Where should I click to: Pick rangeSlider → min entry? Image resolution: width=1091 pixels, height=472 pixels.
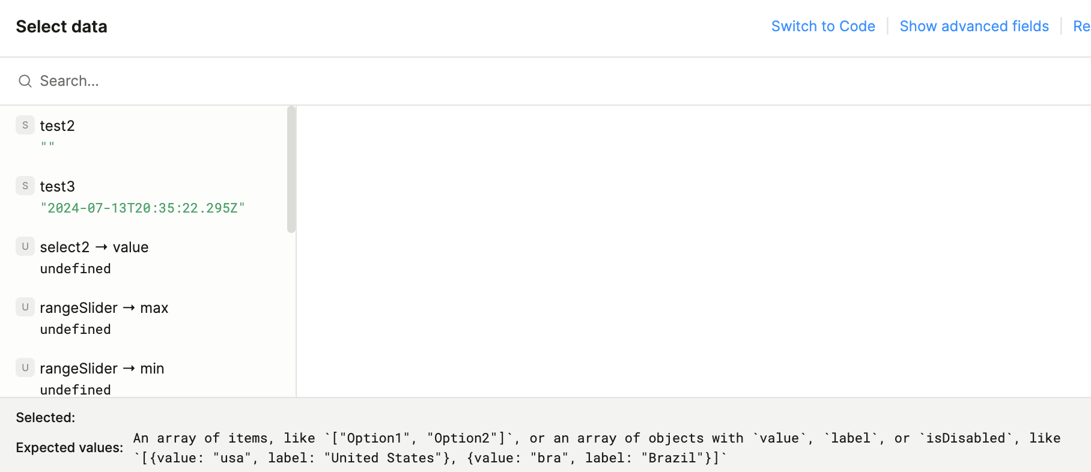102,369
